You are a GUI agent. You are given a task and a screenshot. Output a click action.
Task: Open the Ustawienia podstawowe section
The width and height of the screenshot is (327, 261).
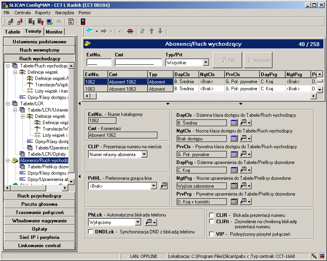point(39,41)
